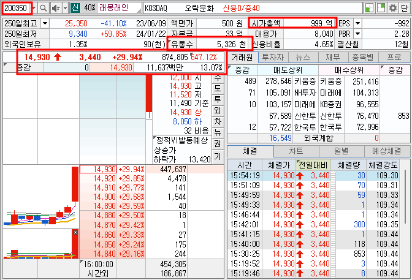The image size is (412, 280).
Task: Click the resize corner beside 래몽래인 name
Action: coord(139,11)
